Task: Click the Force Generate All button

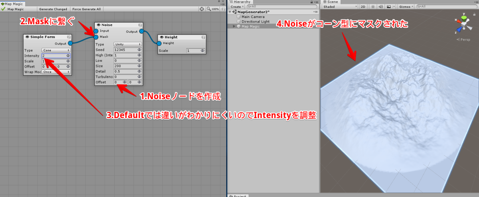Action: [87, 9]
